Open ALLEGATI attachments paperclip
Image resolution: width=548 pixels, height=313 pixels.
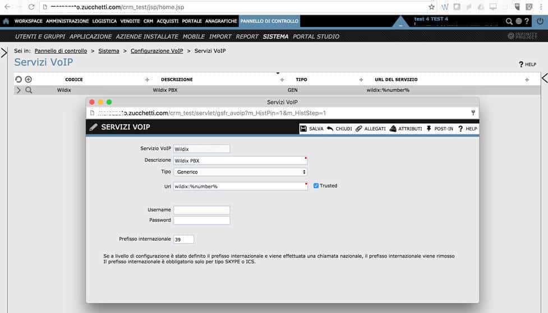(359, 128)
